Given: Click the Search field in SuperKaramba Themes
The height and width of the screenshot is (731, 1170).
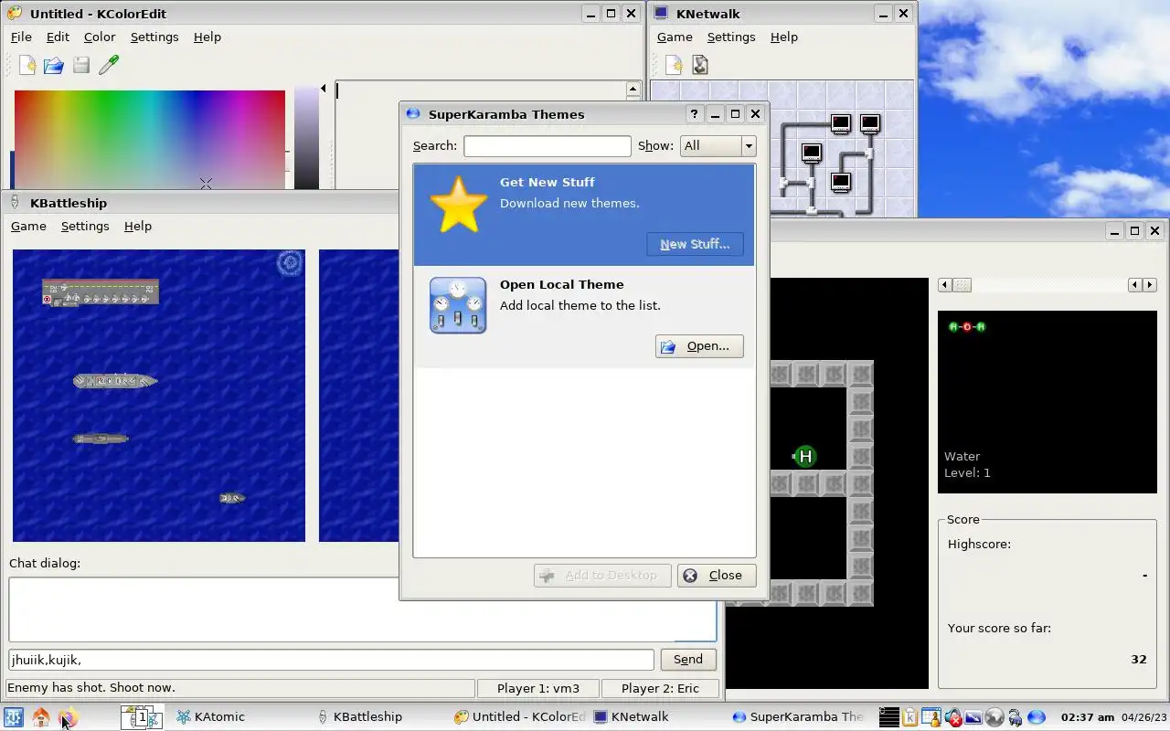Looking at the screenshot, I should [547, 146].
